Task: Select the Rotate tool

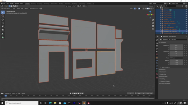Action: pyautogui.click(x=3, y=23)
